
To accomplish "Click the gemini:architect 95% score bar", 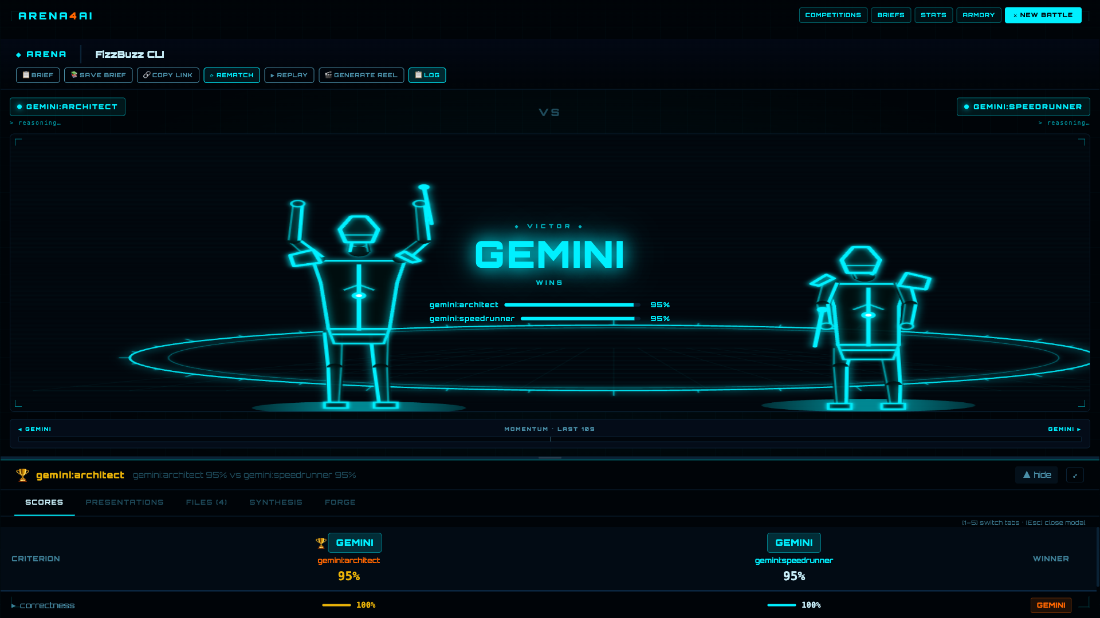I will click(572, 306).
